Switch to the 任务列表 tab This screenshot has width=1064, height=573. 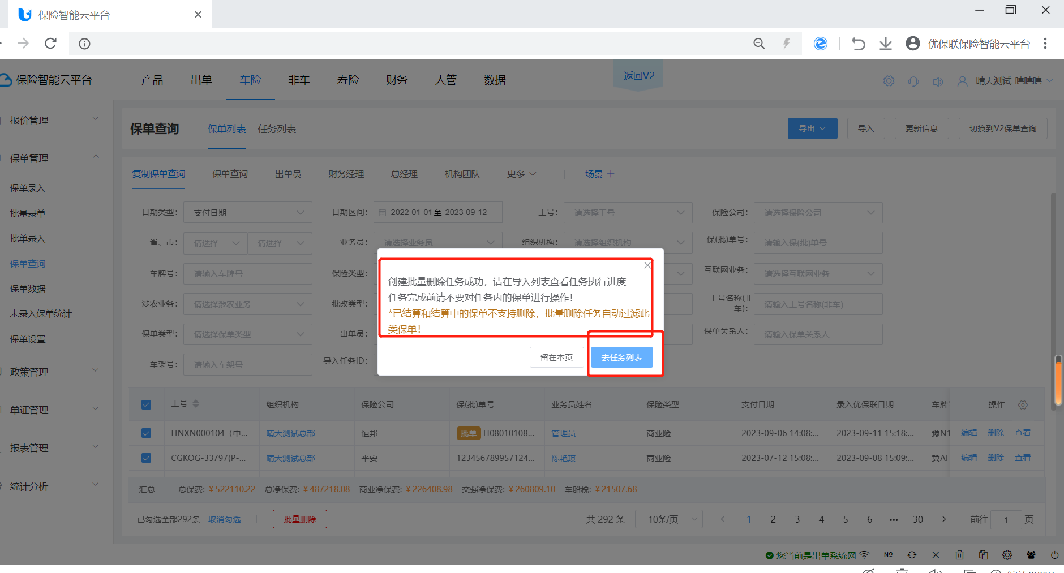[277, 129]
